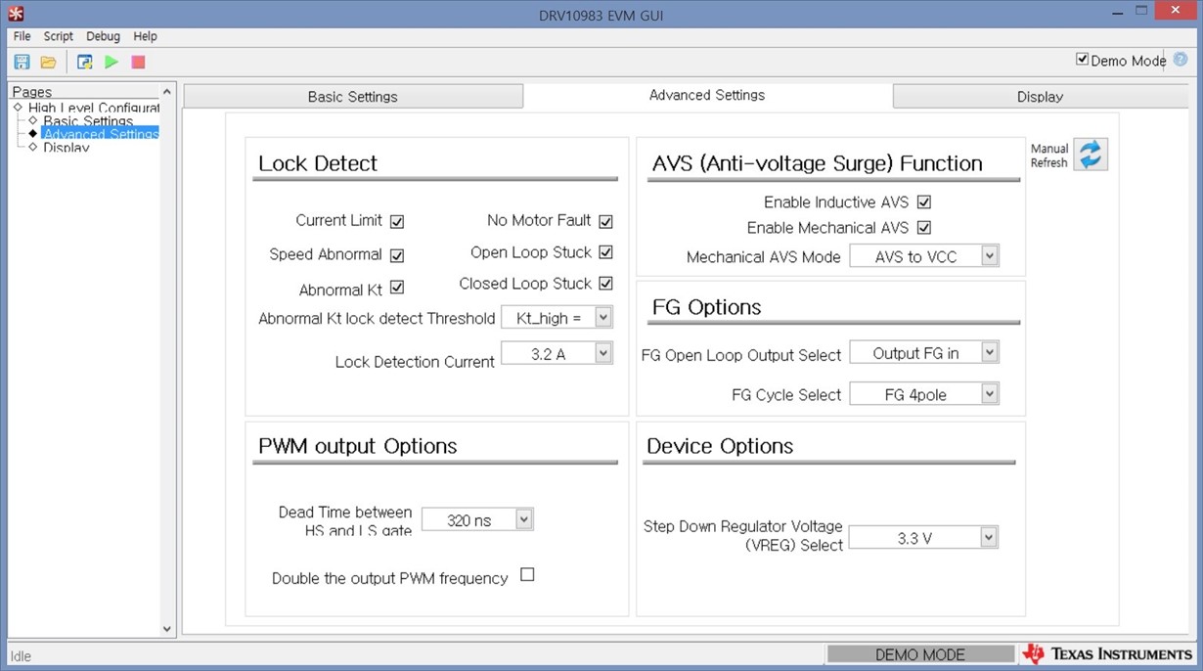Image resolution: width=1203 pixels, height=671 pixels.
Task: Enable Double the output PWM frequency
Action: [527, 575]
